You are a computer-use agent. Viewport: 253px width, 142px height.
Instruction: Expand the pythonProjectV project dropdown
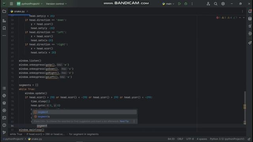point(30,4)
